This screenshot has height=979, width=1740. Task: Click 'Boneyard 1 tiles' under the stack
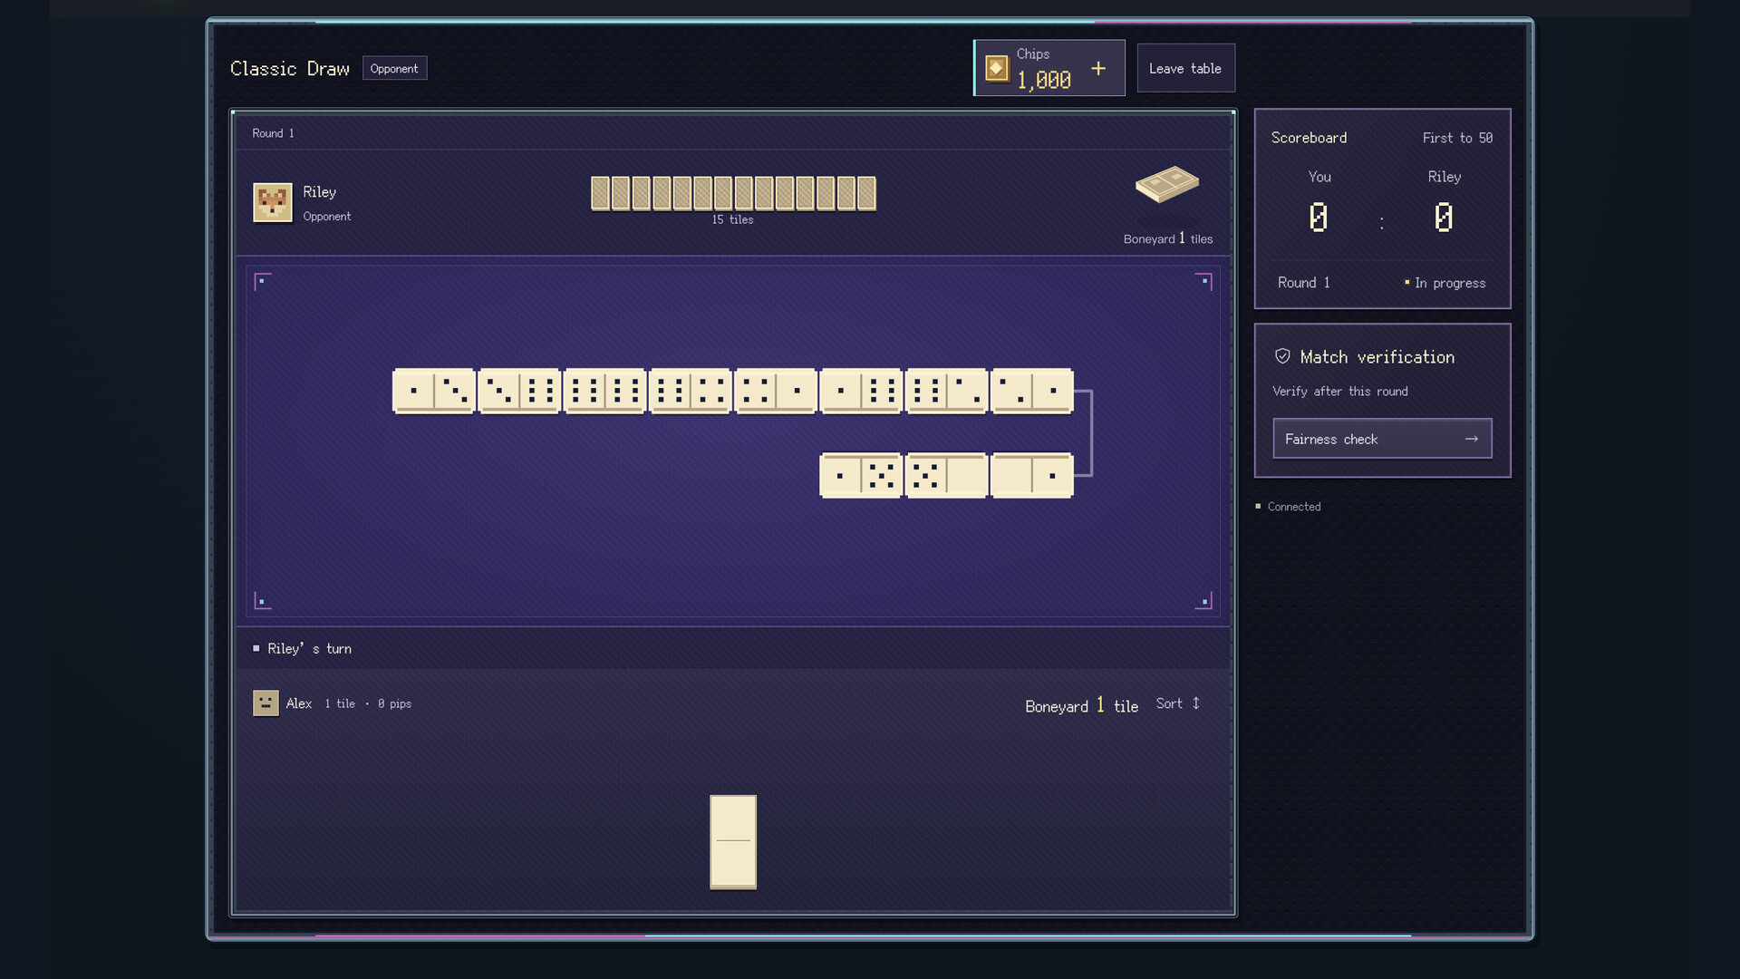point(1168,238)
